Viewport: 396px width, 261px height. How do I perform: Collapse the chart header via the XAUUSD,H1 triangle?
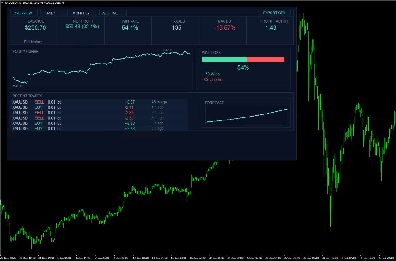coord(4,2)
